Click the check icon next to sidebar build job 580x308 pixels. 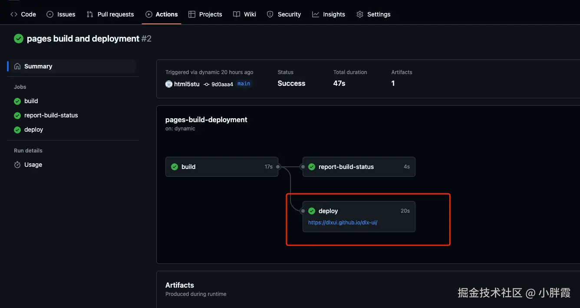[x=17, y=101]
